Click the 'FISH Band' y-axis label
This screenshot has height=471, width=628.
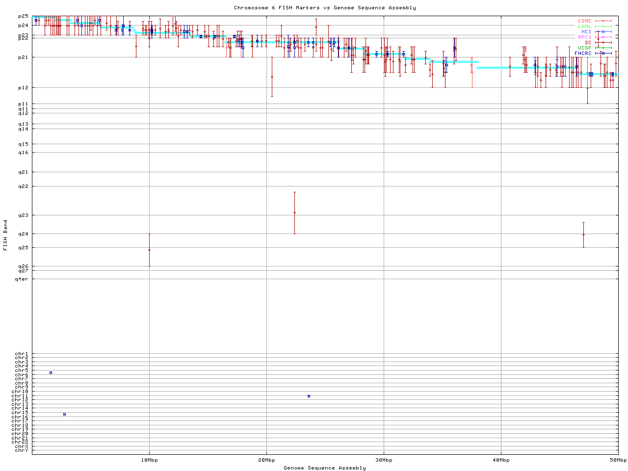tap(5, 235)
